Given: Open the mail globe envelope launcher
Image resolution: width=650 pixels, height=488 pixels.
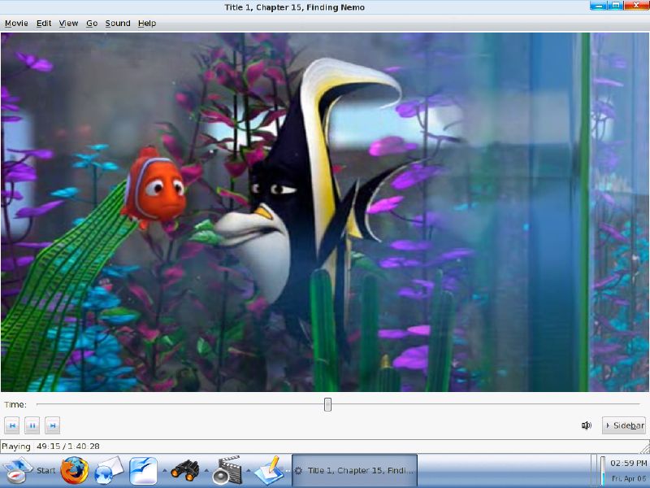Looking at the screenshot, I should point(109,470).
